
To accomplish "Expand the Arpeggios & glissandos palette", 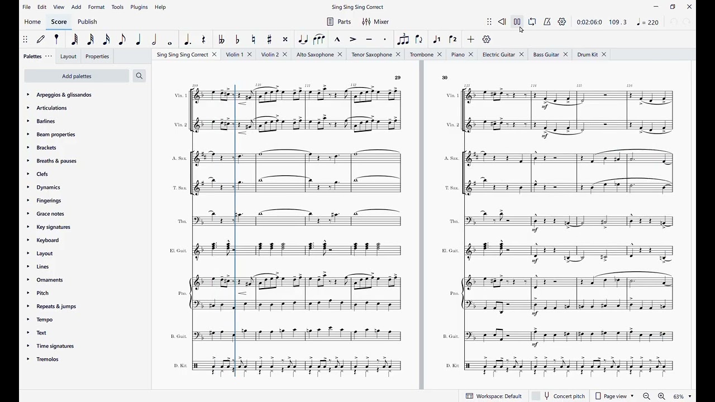I will (x=28, y=95).
